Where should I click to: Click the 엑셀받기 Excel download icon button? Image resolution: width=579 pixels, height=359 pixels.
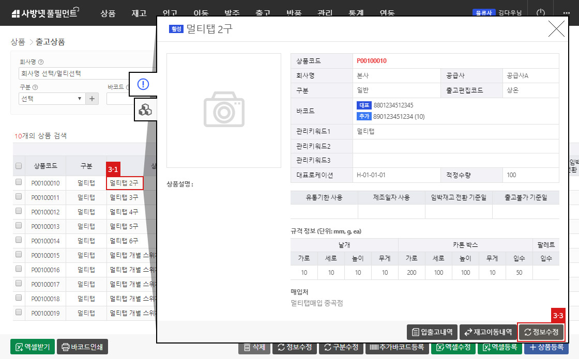click(x=32, y=347)
